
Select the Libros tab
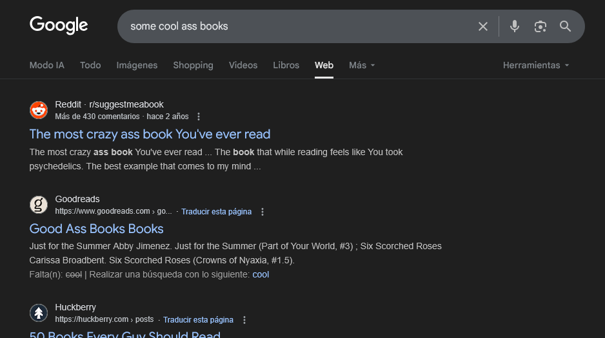286,65
